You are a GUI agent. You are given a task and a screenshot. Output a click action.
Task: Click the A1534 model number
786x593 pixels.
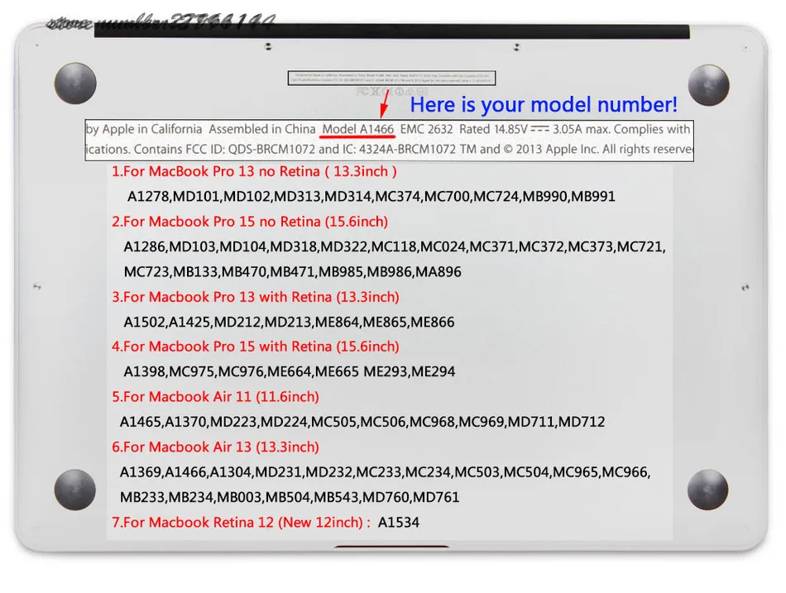[399, 523]
